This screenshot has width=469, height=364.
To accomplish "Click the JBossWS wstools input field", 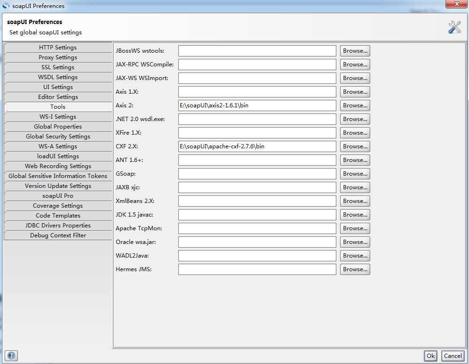I will 257,51.
